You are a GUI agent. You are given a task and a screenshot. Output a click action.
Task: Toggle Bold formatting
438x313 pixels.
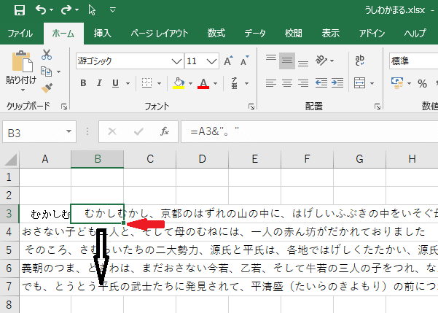pyautogui.click(x=83, y=83)
